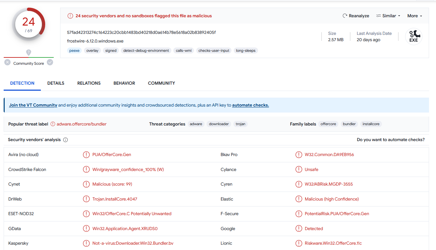The width and height of the screenshot is (436, 250).
Task: Switch to the DETAILS tab
Action: [56, 83]
